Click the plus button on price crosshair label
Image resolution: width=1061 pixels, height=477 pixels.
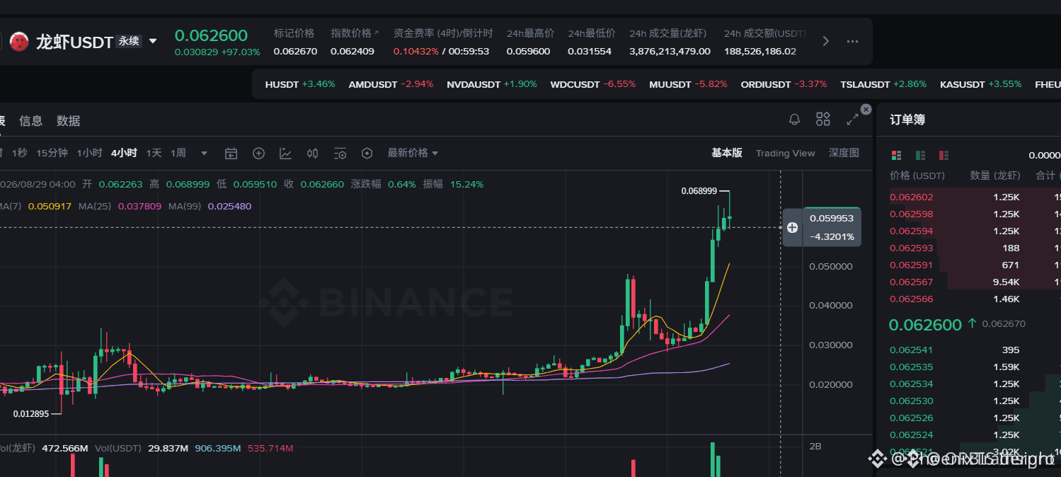click(792, 227)
